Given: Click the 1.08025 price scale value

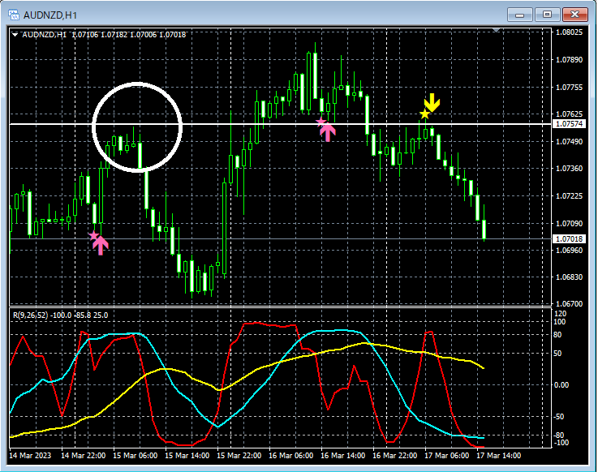Looking at the screenshot, I should (x=569, y=32).
